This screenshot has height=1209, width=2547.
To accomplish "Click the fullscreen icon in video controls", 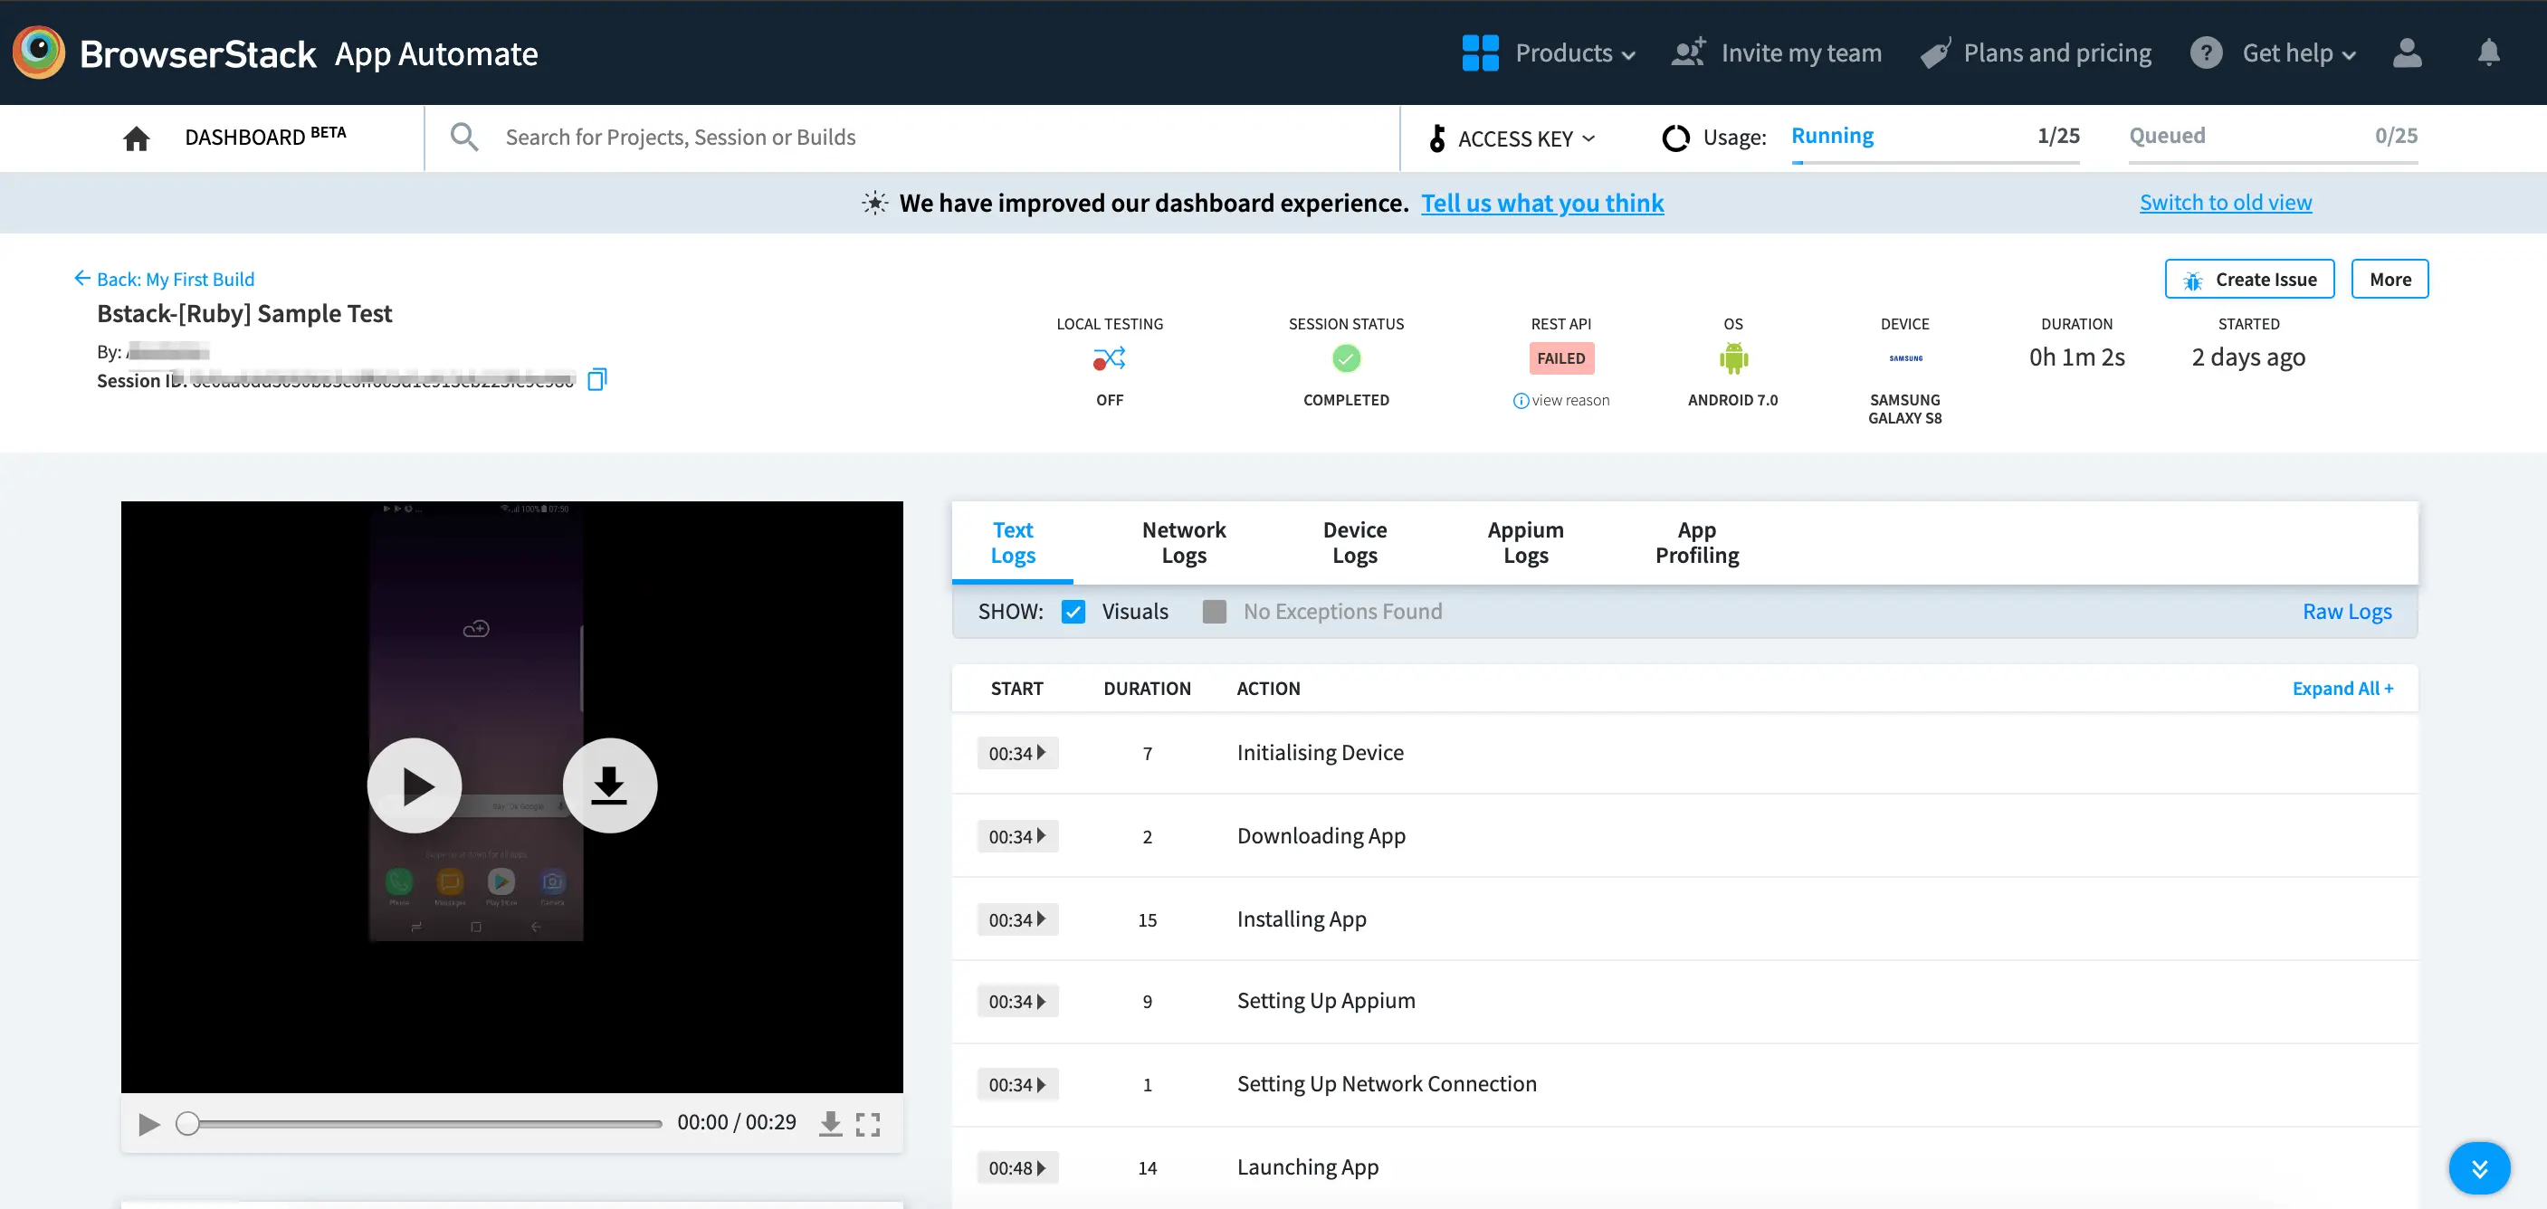I will point(867,1124).
